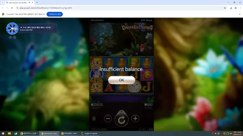Click the LEVEL : X10 text
Viewport: 243px width, 136px height.
(x=146, y=129)
